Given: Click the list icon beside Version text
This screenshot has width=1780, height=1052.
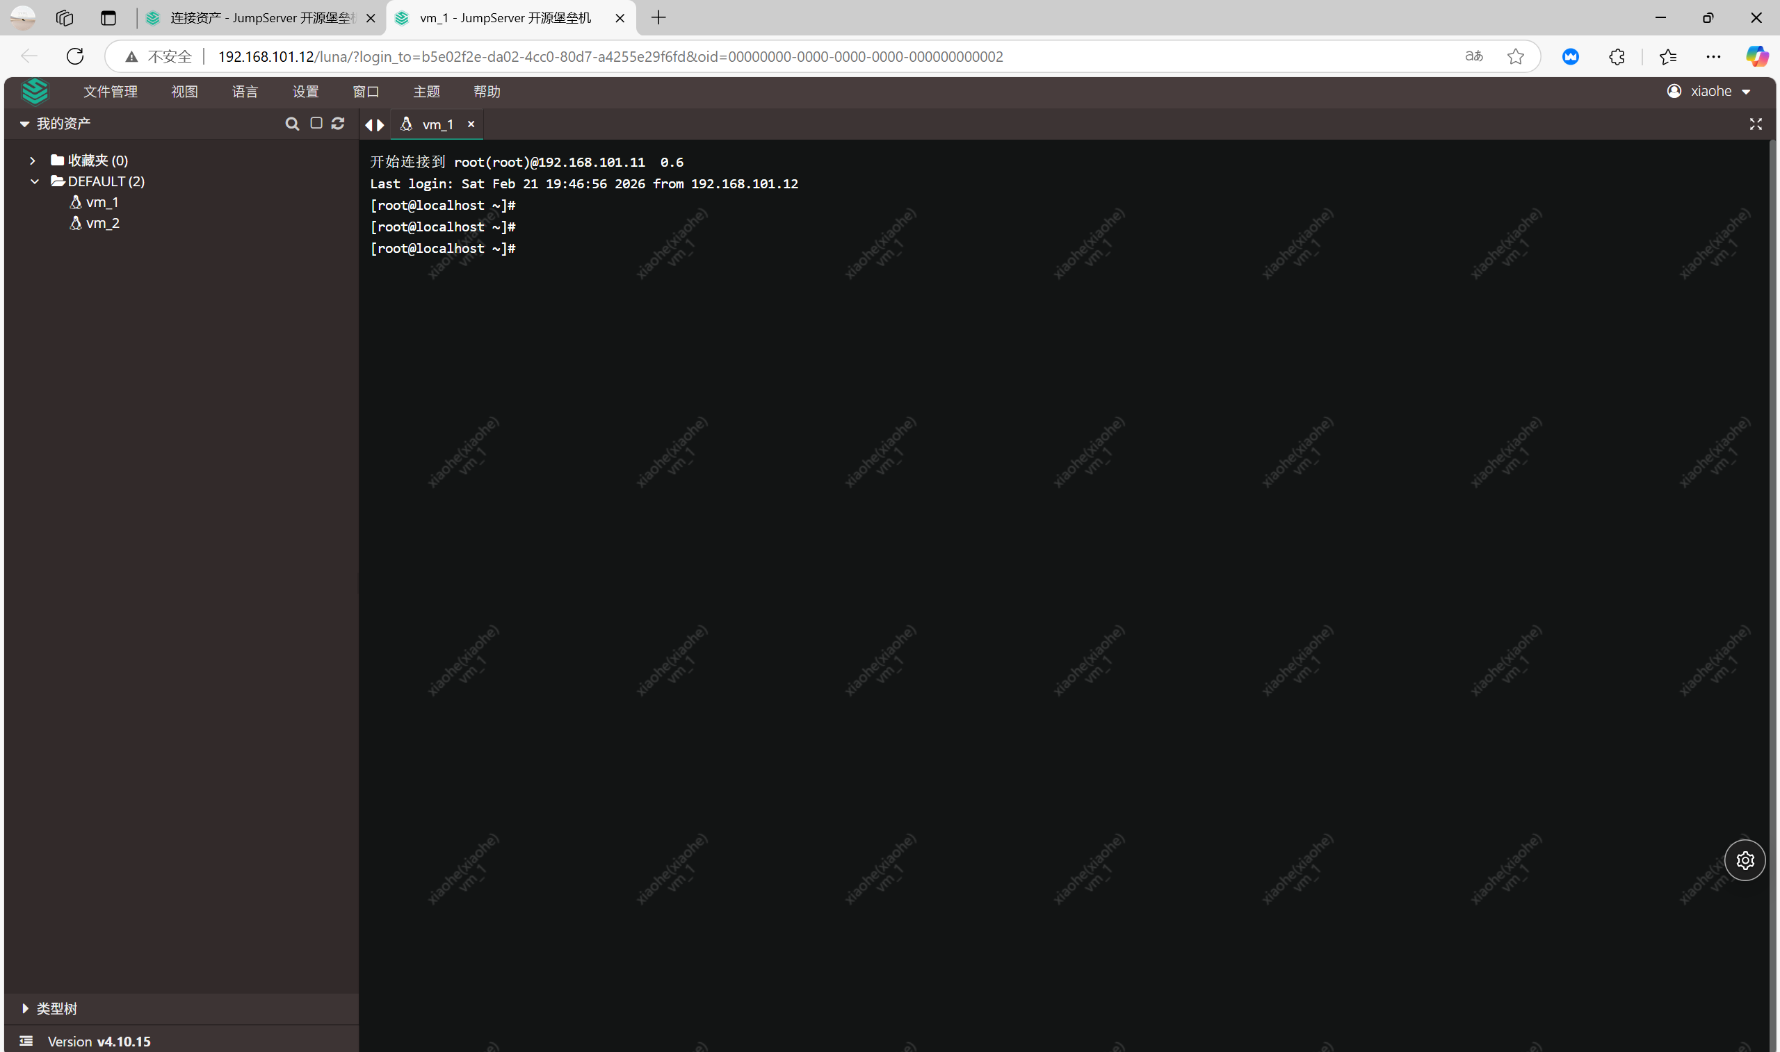Looking at the screenshot, I should (26, 1041).
